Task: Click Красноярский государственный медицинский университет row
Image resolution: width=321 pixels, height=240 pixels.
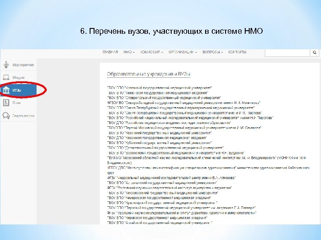Action: coord(162,203)
